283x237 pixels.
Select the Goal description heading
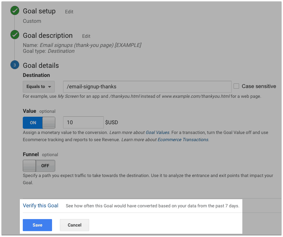point(47,36)
